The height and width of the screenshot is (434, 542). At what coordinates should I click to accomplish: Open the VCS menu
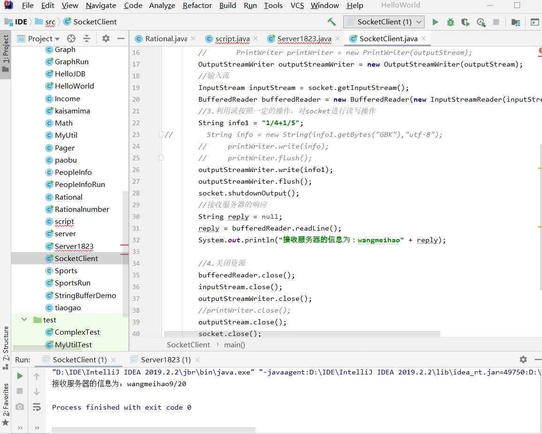(297, 6)
